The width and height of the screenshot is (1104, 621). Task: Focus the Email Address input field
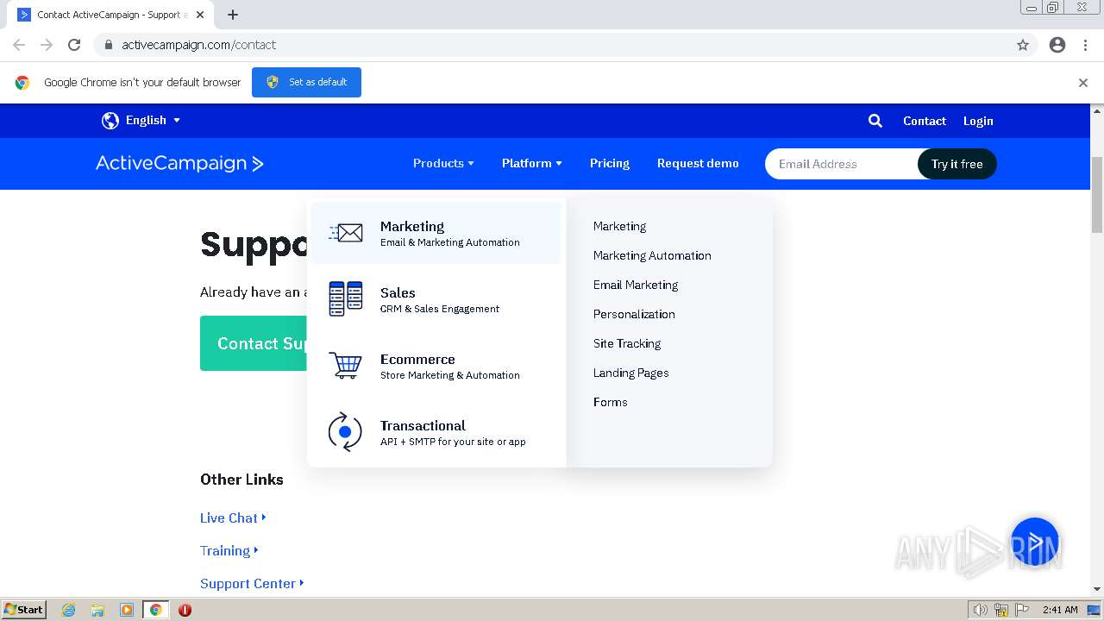click(841, 164)
